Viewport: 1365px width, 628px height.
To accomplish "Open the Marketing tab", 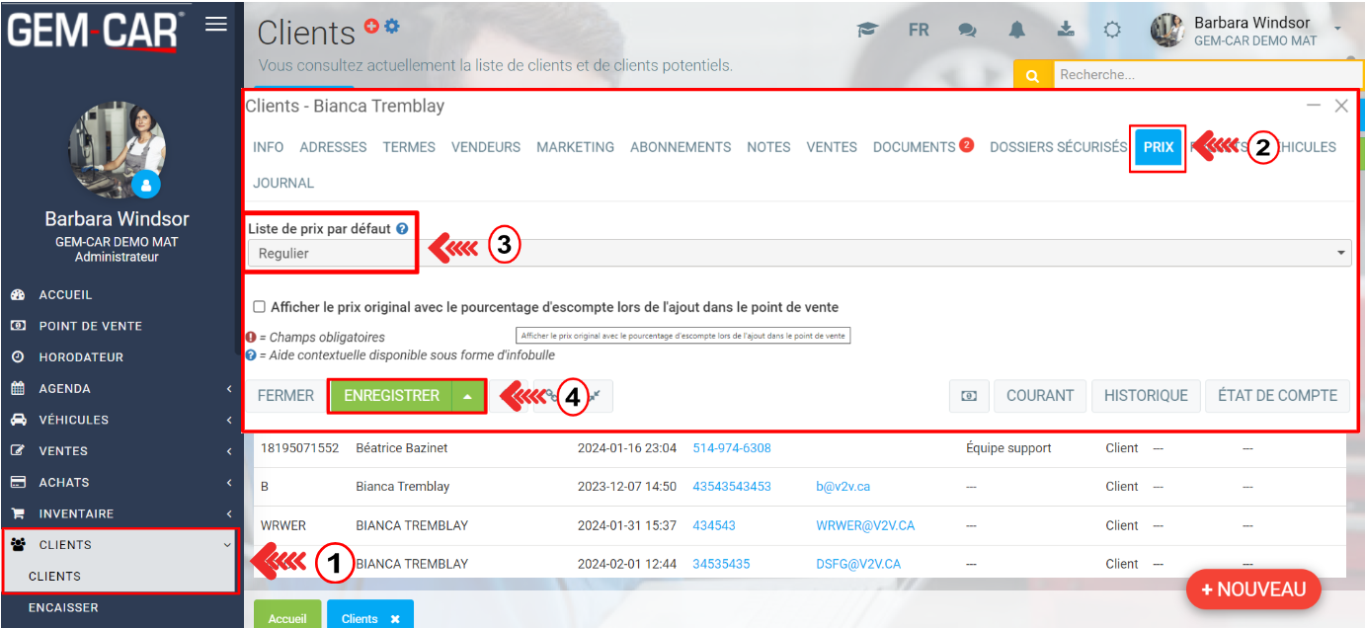I will pos(575,147).
